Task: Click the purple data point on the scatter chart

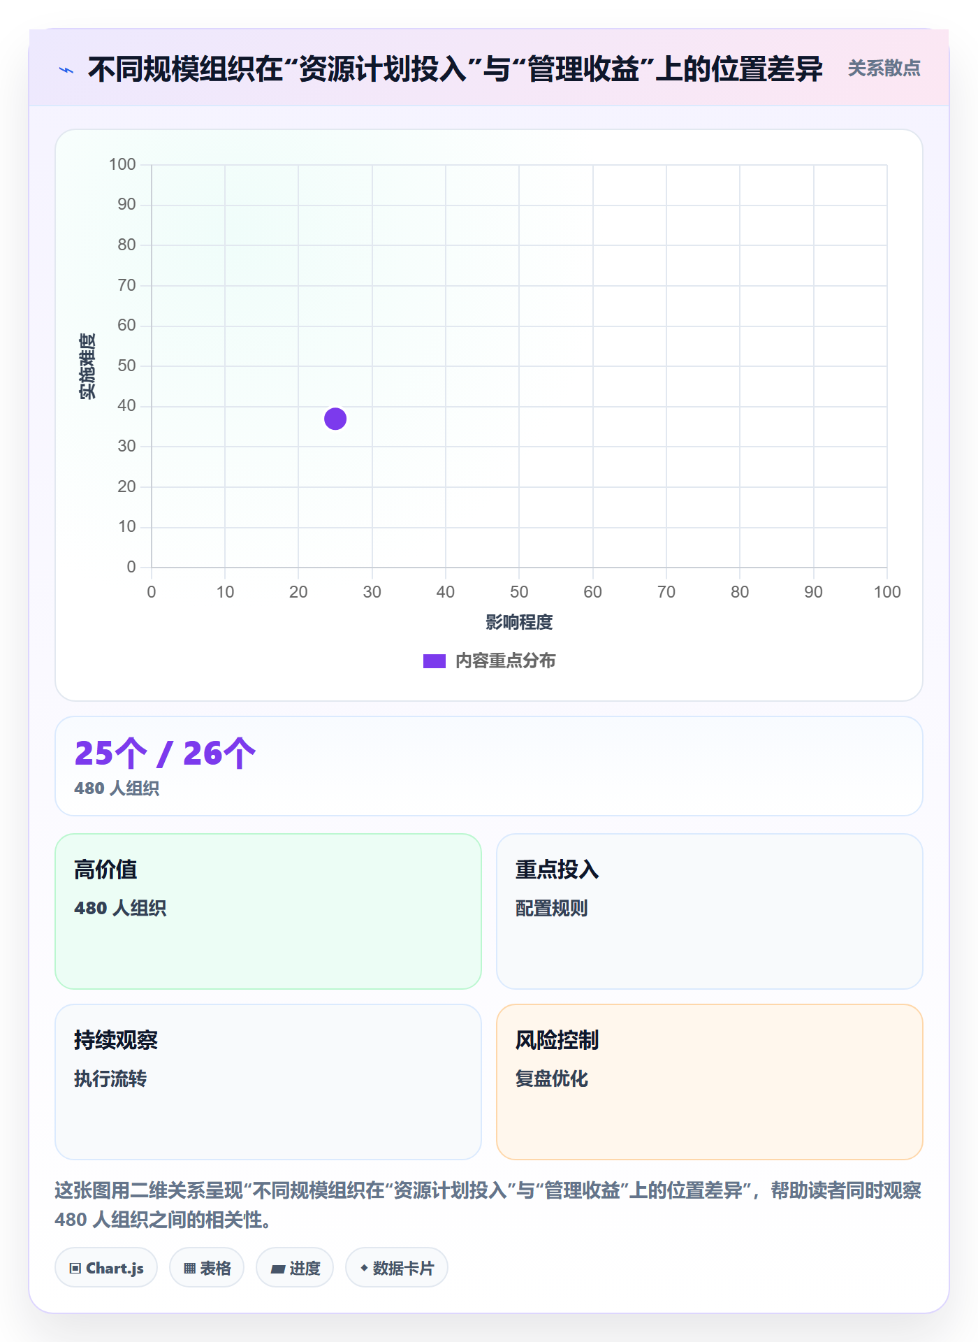Action: [x=335, y=419]
